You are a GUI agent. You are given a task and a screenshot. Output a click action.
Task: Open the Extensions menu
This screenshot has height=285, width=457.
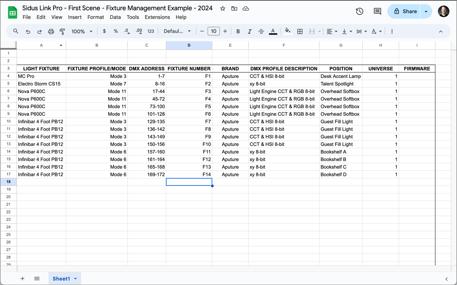click(x=157, y=17)
